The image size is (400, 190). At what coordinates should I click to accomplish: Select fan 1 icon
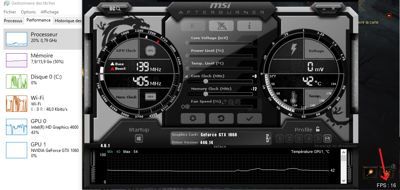(x=231, y=102)
